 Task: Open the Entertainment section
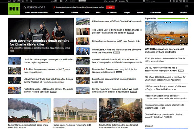coord(156,13)
